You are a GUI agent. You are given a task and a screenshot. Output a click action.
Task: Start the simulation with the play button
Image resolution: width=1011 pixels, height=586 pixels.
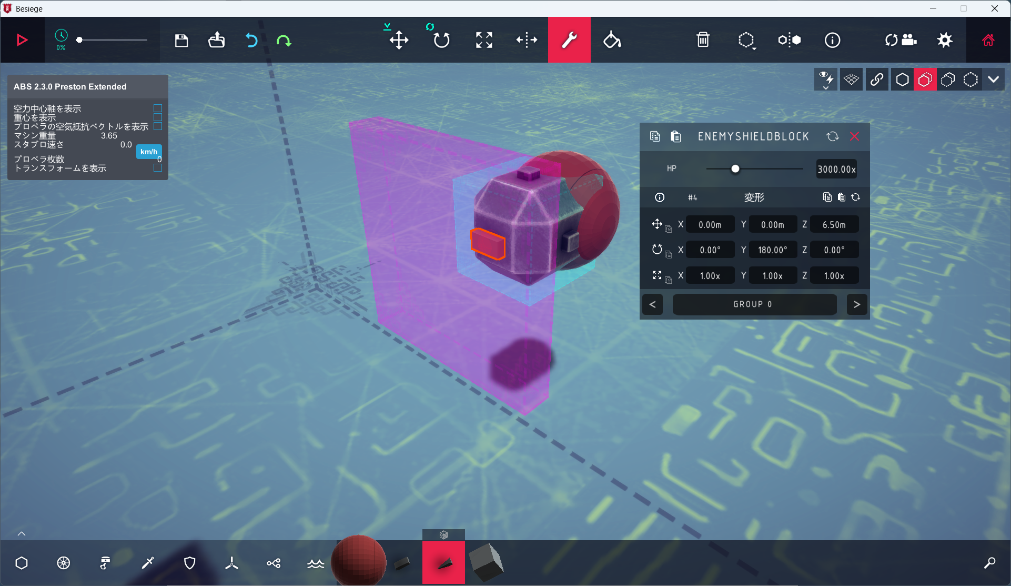(x=22, y=40)
